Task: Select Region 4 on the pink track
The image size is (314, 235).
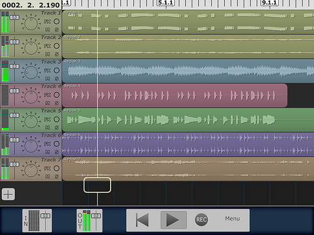Action: (x=175, y=95)
